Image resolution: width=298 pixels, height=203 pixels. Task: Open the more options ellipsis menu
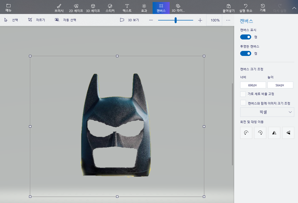pyautogui.click(x=228, y=20)
